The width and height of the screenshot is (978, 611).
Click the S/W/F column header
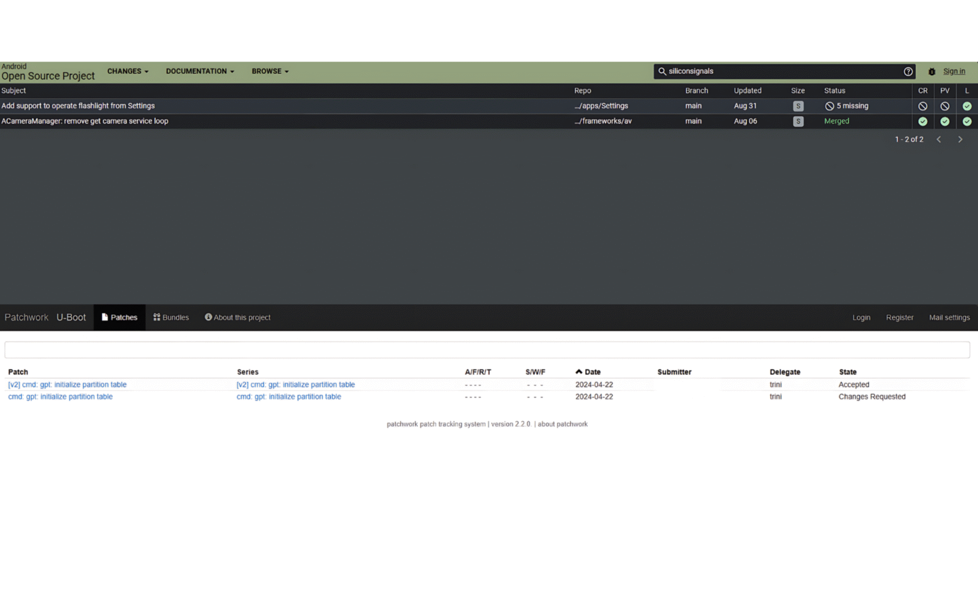click(535, 372)
